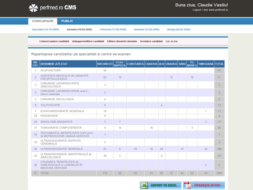Go to Editare denumiri atestate
Image resolution: width=253 pixels, height=190 pixels.
[x=122, y=41]
